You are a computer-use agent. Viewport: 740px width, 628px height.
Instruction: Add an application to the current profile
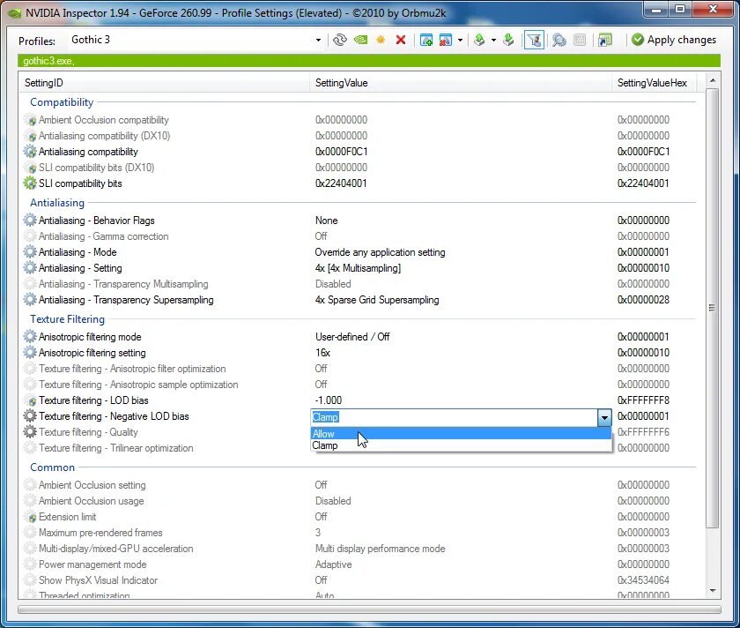[426, 41]
